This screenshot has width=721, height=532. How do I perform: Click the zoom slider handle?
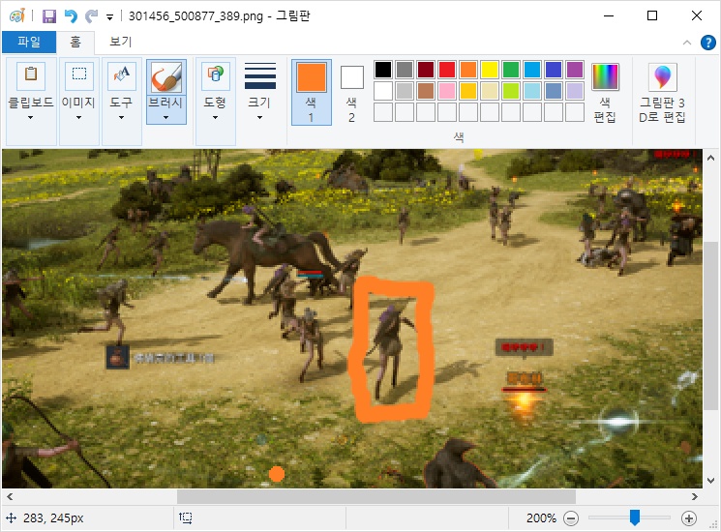tap(635, 517)
